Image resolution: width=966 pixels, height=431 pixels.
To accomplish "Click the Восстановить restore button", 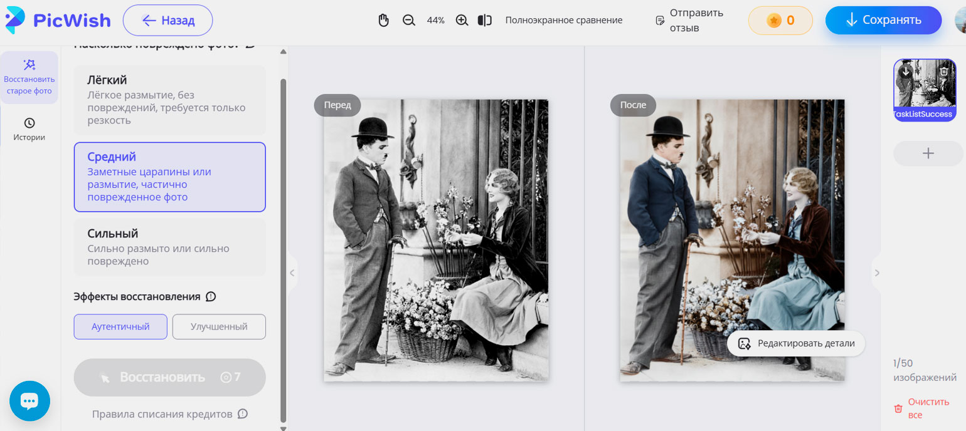I will 169,377.
